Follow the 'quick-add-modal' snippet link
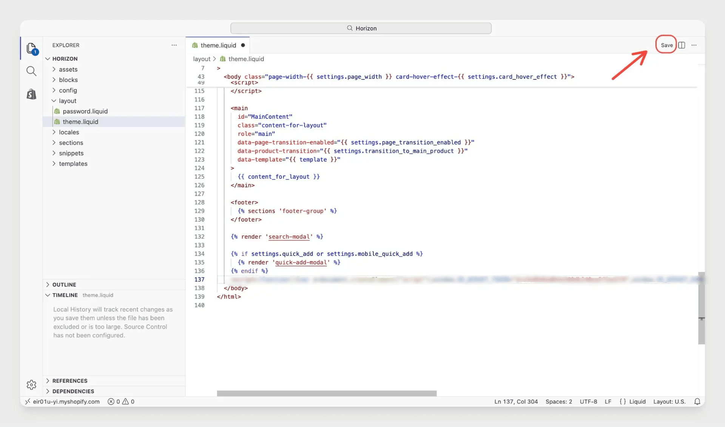Screen dimensions: 725x427 pyautogui.click(x=301, y=263)
